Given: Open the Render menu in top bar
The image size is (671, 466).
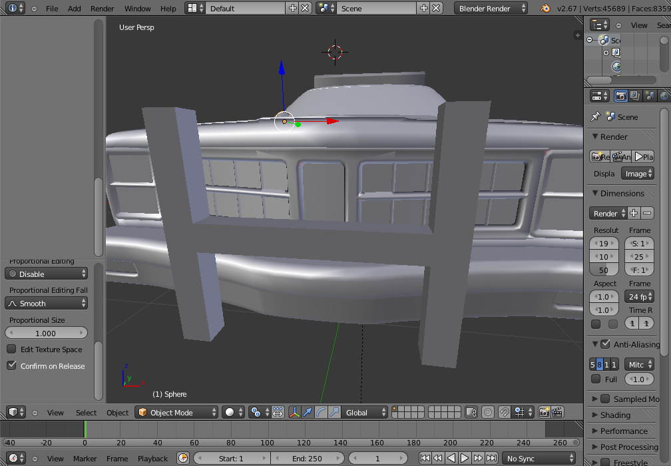Looking at the screenshot, I should tap(103, 9).
